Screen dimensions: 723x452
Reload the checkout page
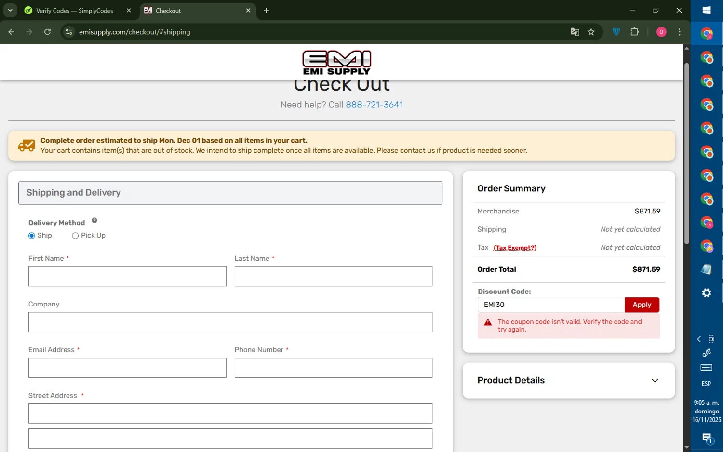47,32
